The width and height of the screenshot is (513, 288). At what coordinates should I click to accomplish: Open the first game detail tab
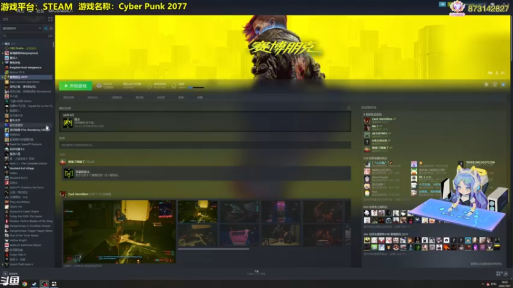click(69, 97)
